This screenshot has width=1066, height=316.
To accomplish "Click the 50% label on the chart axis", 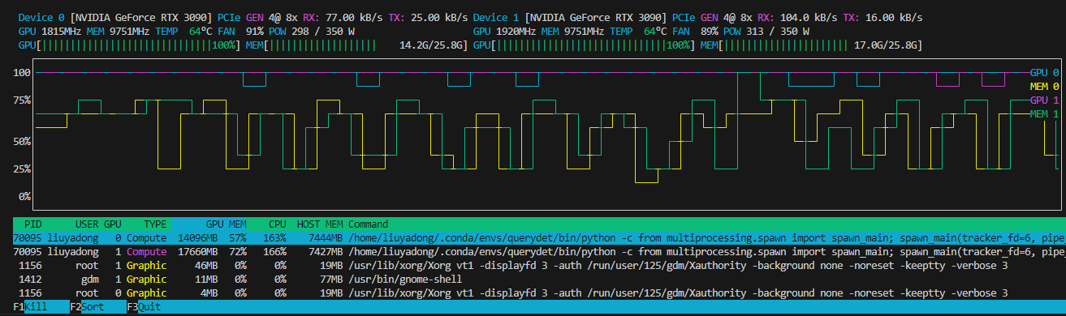I will coord(22,141).
